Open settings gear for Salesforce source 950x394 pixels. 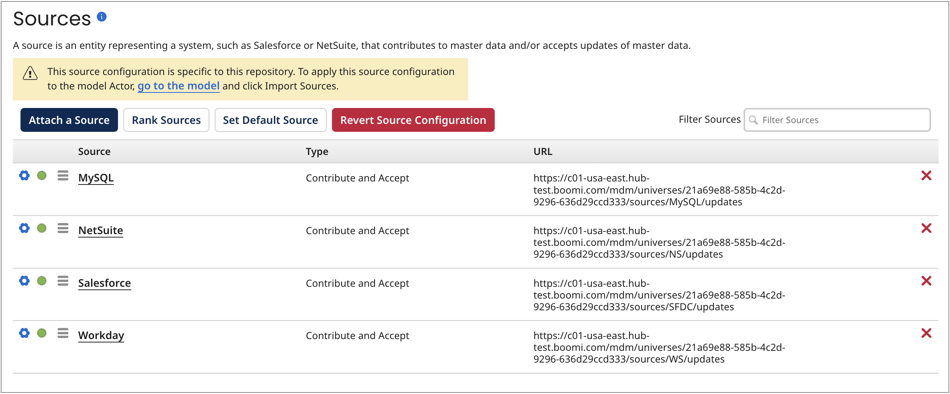(24, 281)
